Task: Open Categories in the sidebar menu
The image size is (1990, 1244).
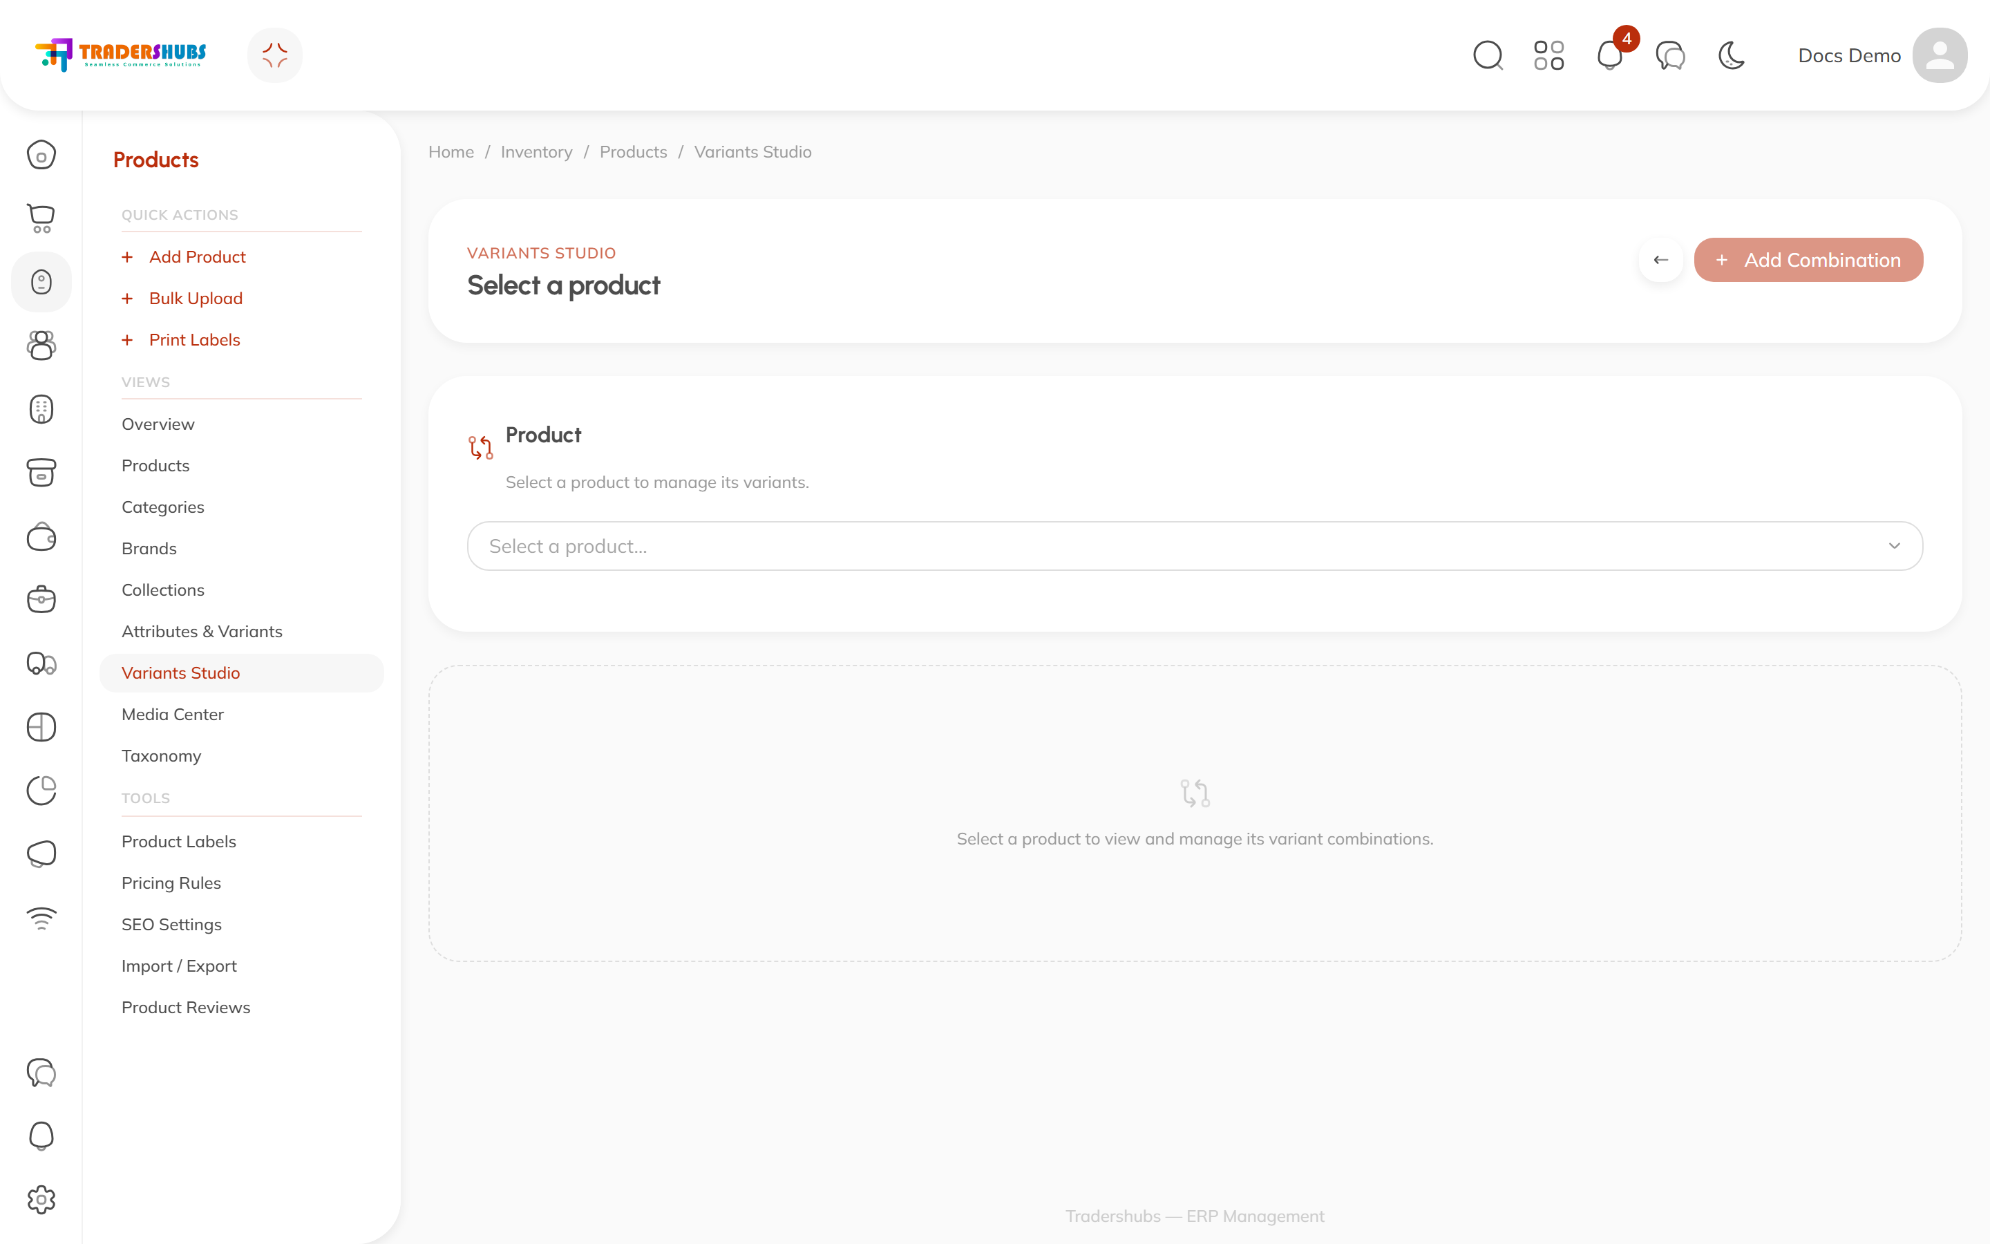Action: (x=163, y=507)
